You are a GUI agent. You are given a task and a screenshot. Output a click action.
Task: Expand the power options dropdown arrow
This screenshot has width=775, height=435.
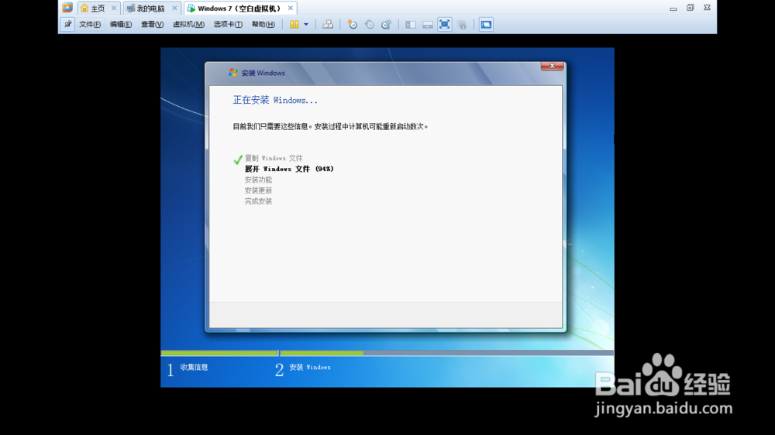click(306, 24)
